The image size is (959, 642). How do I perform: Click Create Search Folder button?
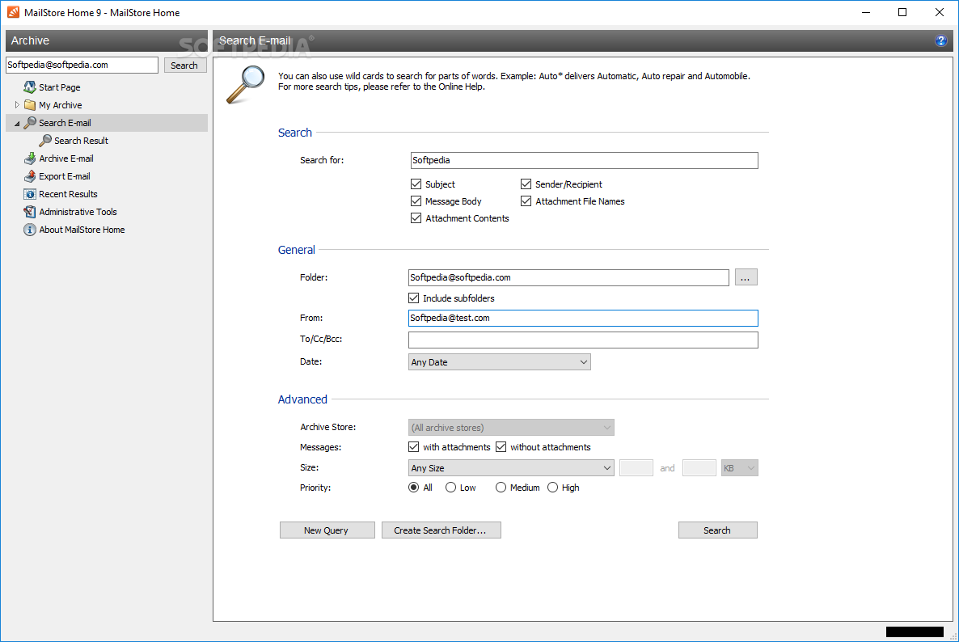click(441, 530)
